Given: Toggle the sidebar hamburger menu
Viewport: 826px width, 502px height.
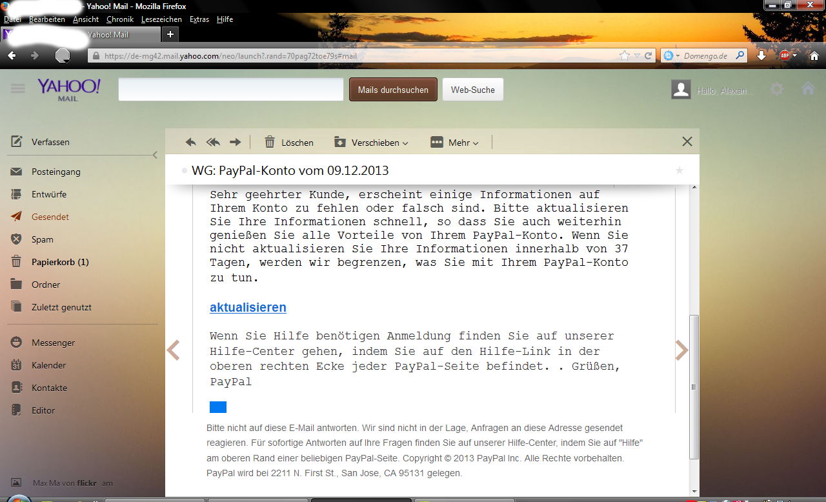Looking at the screenshot, I should (17, 89).
